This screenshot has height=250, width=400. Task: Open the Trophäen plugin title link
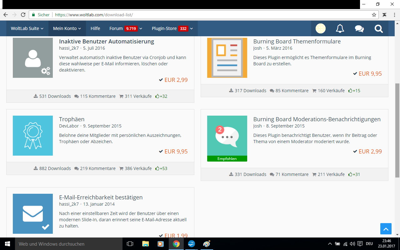[x=72, y=119]
